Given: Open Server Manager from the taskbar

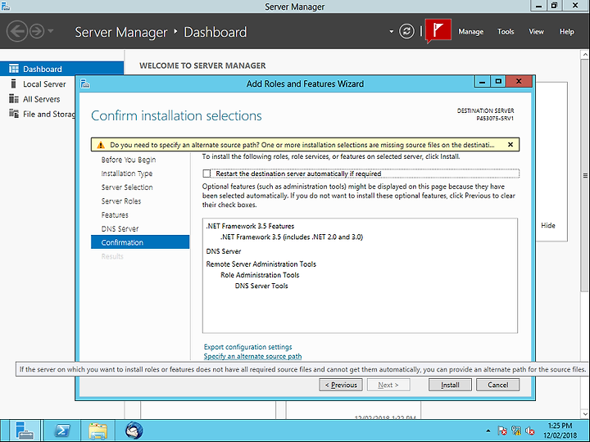Looking at the screenshot, I should click(24, 431).
